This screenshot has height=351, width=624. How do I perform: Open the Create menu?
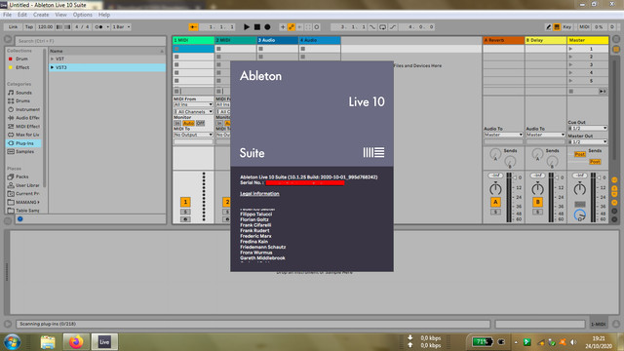pyautogui.click(x=41, y=15)
